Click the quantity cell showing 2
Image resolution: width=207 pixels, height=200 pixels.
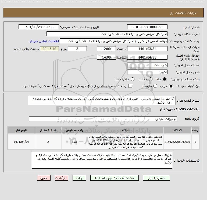pos(48,142)
